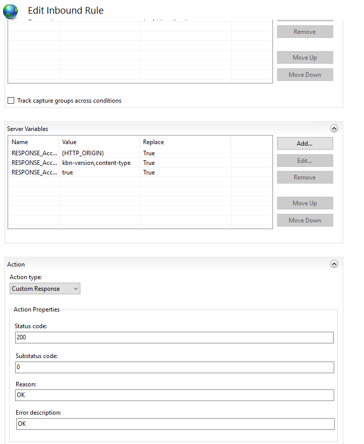Click Move Up in the conditions section
The height and width of the screenshot is (444, 364).
pyautogui.click(x=304, y=57)
